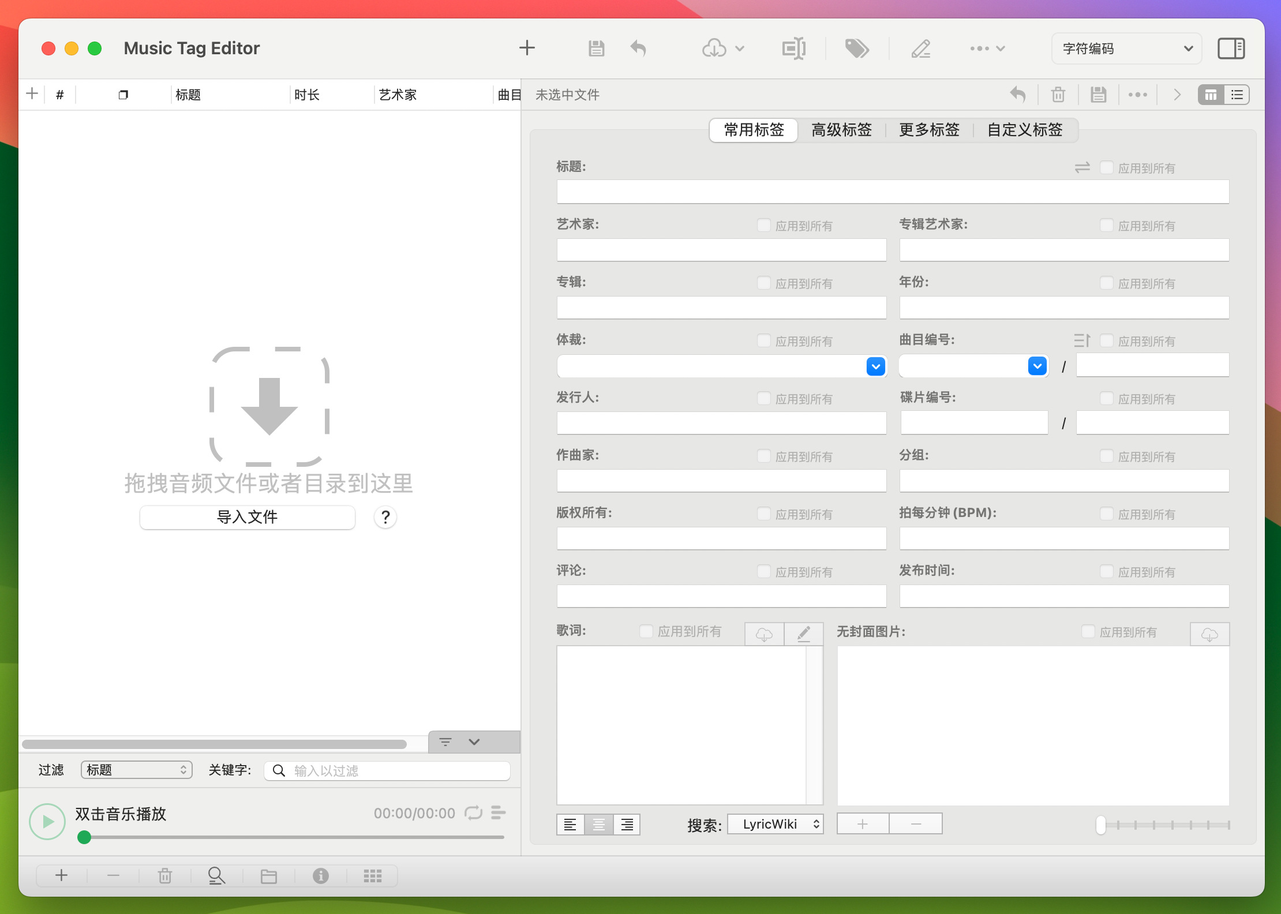
Task: Align lyrics right
Action: (x=627, y=825)
